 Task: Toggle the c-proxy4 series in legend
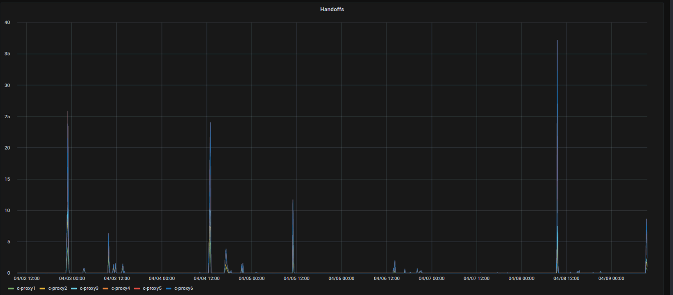pos(120,288)
